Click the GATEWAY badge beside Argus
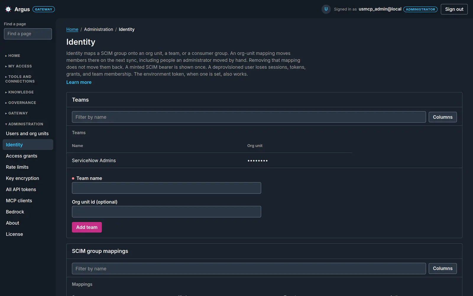 click(x=43, y=9)
